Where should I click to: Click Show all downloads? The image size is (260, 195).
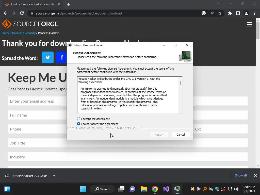coord(241,175)
